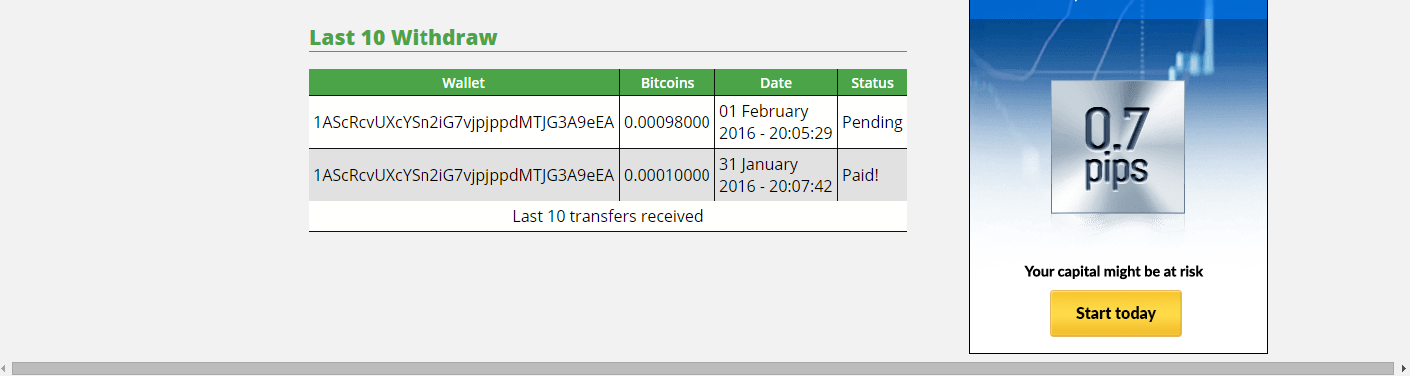The height and width of the screenshot is (376, 1410).
Task: Select wallet address in the Pending row
Action: click(x=463, y=123)
